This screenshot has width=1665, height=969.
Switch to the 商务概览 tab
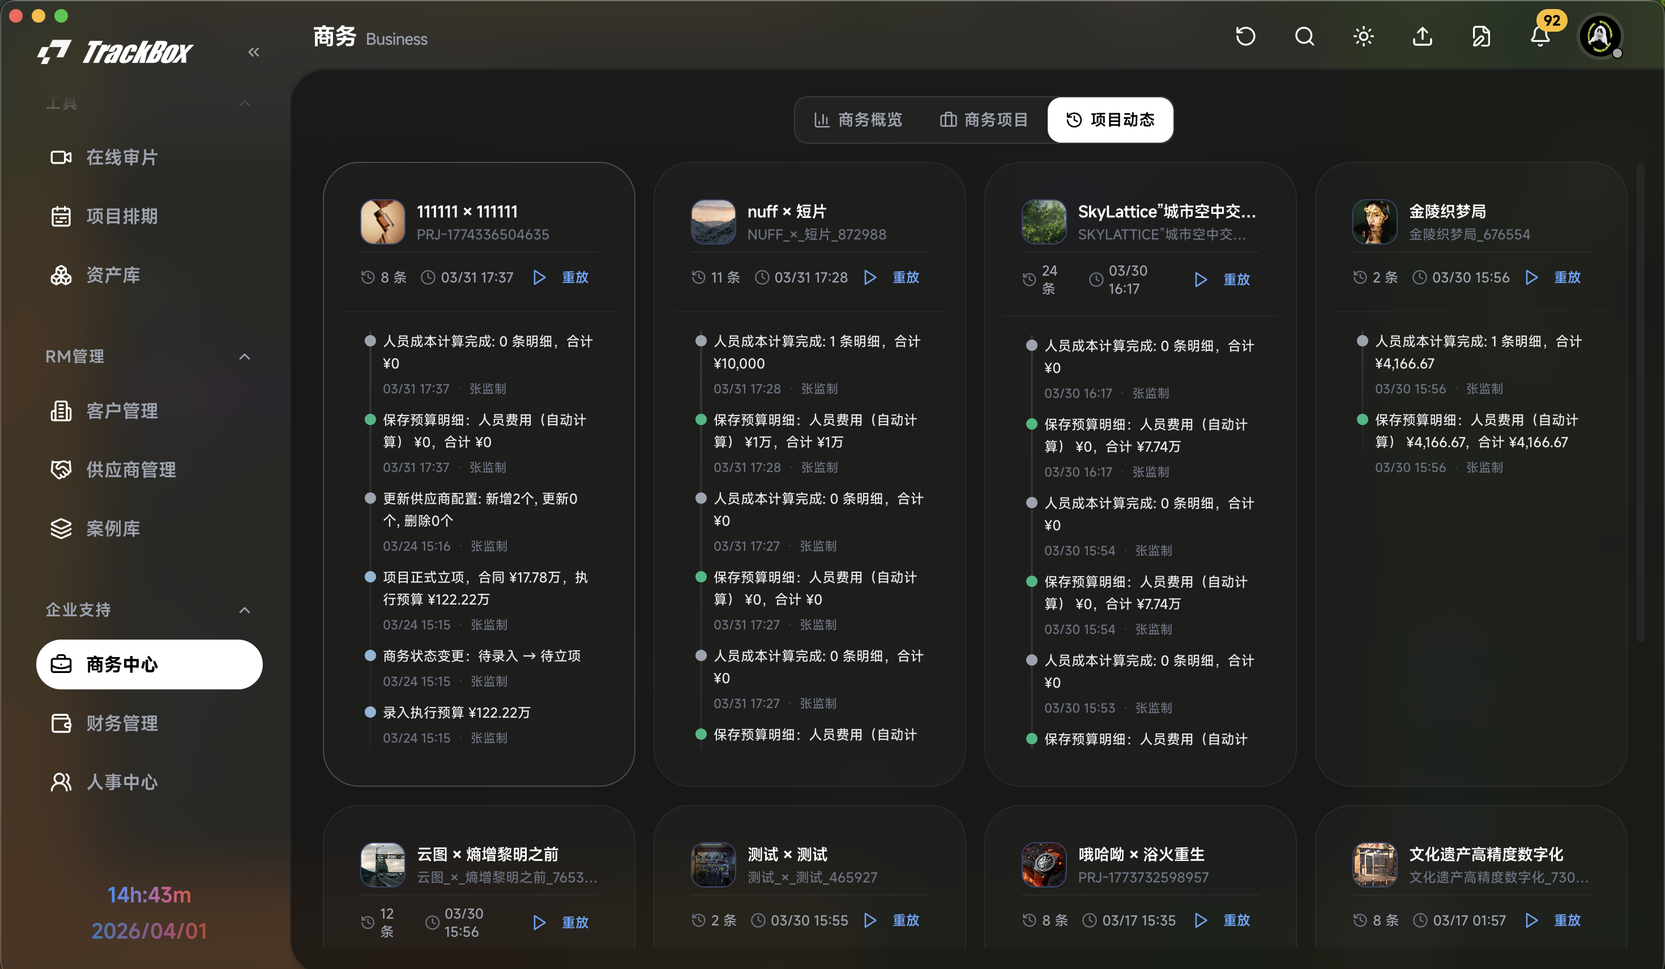click(857, 119)
